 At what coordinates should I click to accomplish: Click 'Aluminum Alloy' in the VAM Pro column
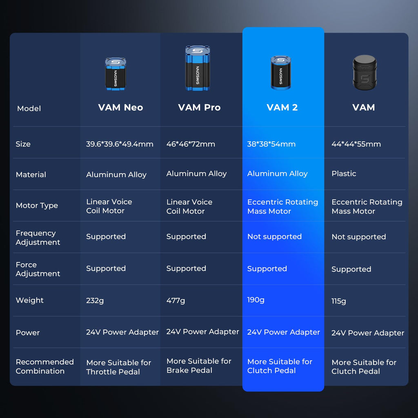[x=196, y=174]
